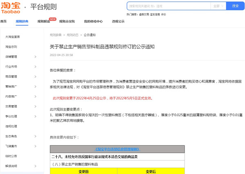Open the 违规公示 navigation tab

coord(118,22)
